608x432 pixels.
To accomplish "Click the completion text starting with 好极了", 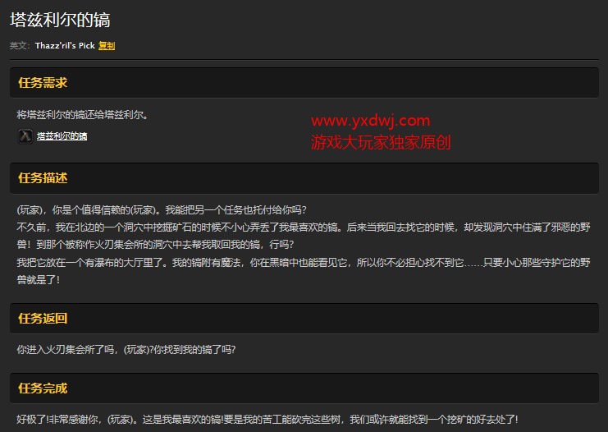I will tap(267, 419).
